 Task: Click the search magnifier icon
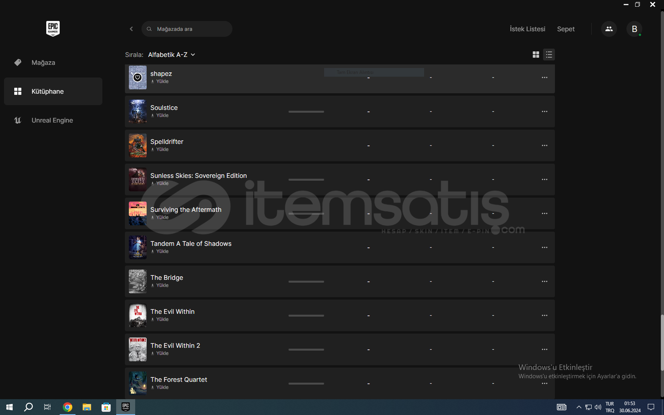[149, 29]
